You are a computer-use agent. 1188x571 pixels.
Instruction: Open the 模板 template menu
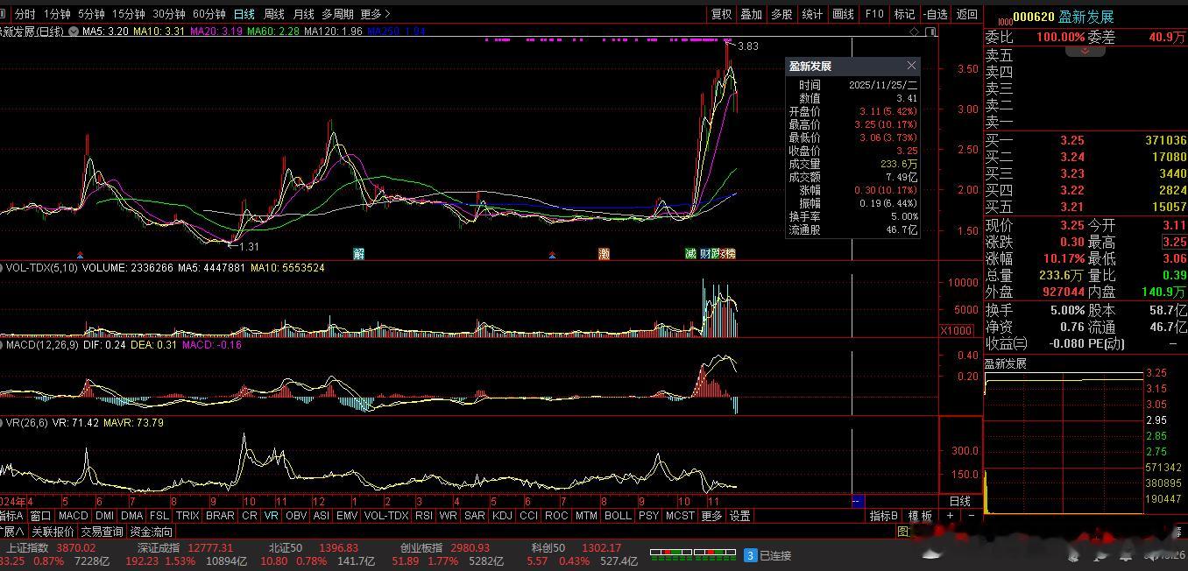pos(920,516)
